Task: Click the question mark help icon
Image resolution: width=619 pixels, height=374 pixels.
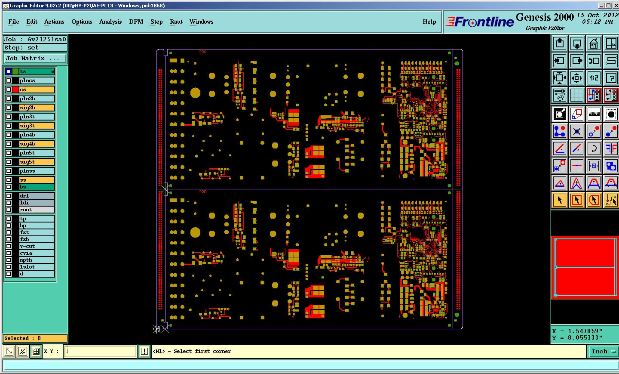Action: point(611,78)
